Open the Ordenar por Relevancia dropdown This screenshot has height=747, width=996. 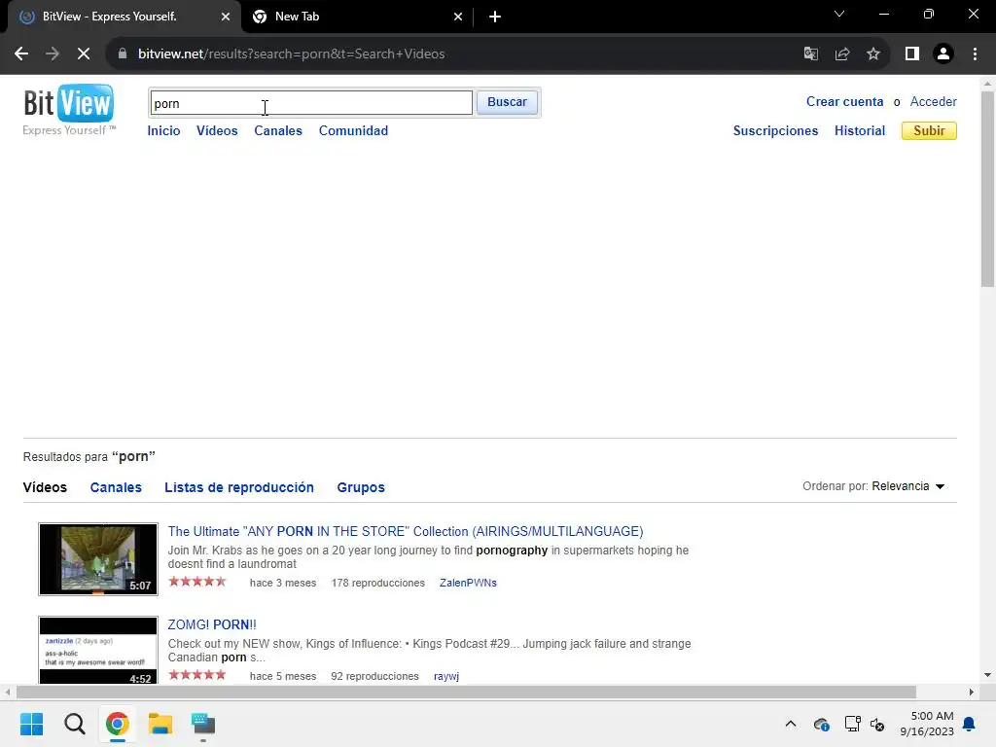907,486
